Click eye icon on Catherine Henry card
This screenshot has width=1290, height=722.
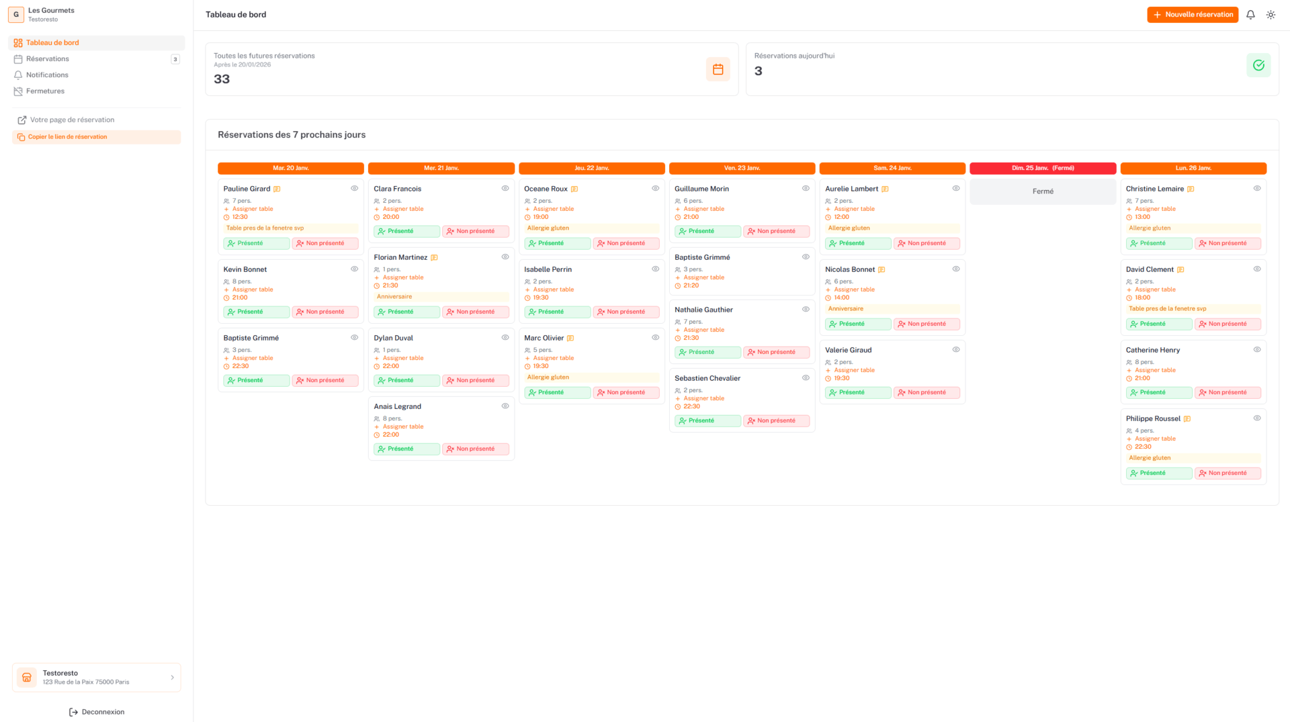pos(1256,350)
